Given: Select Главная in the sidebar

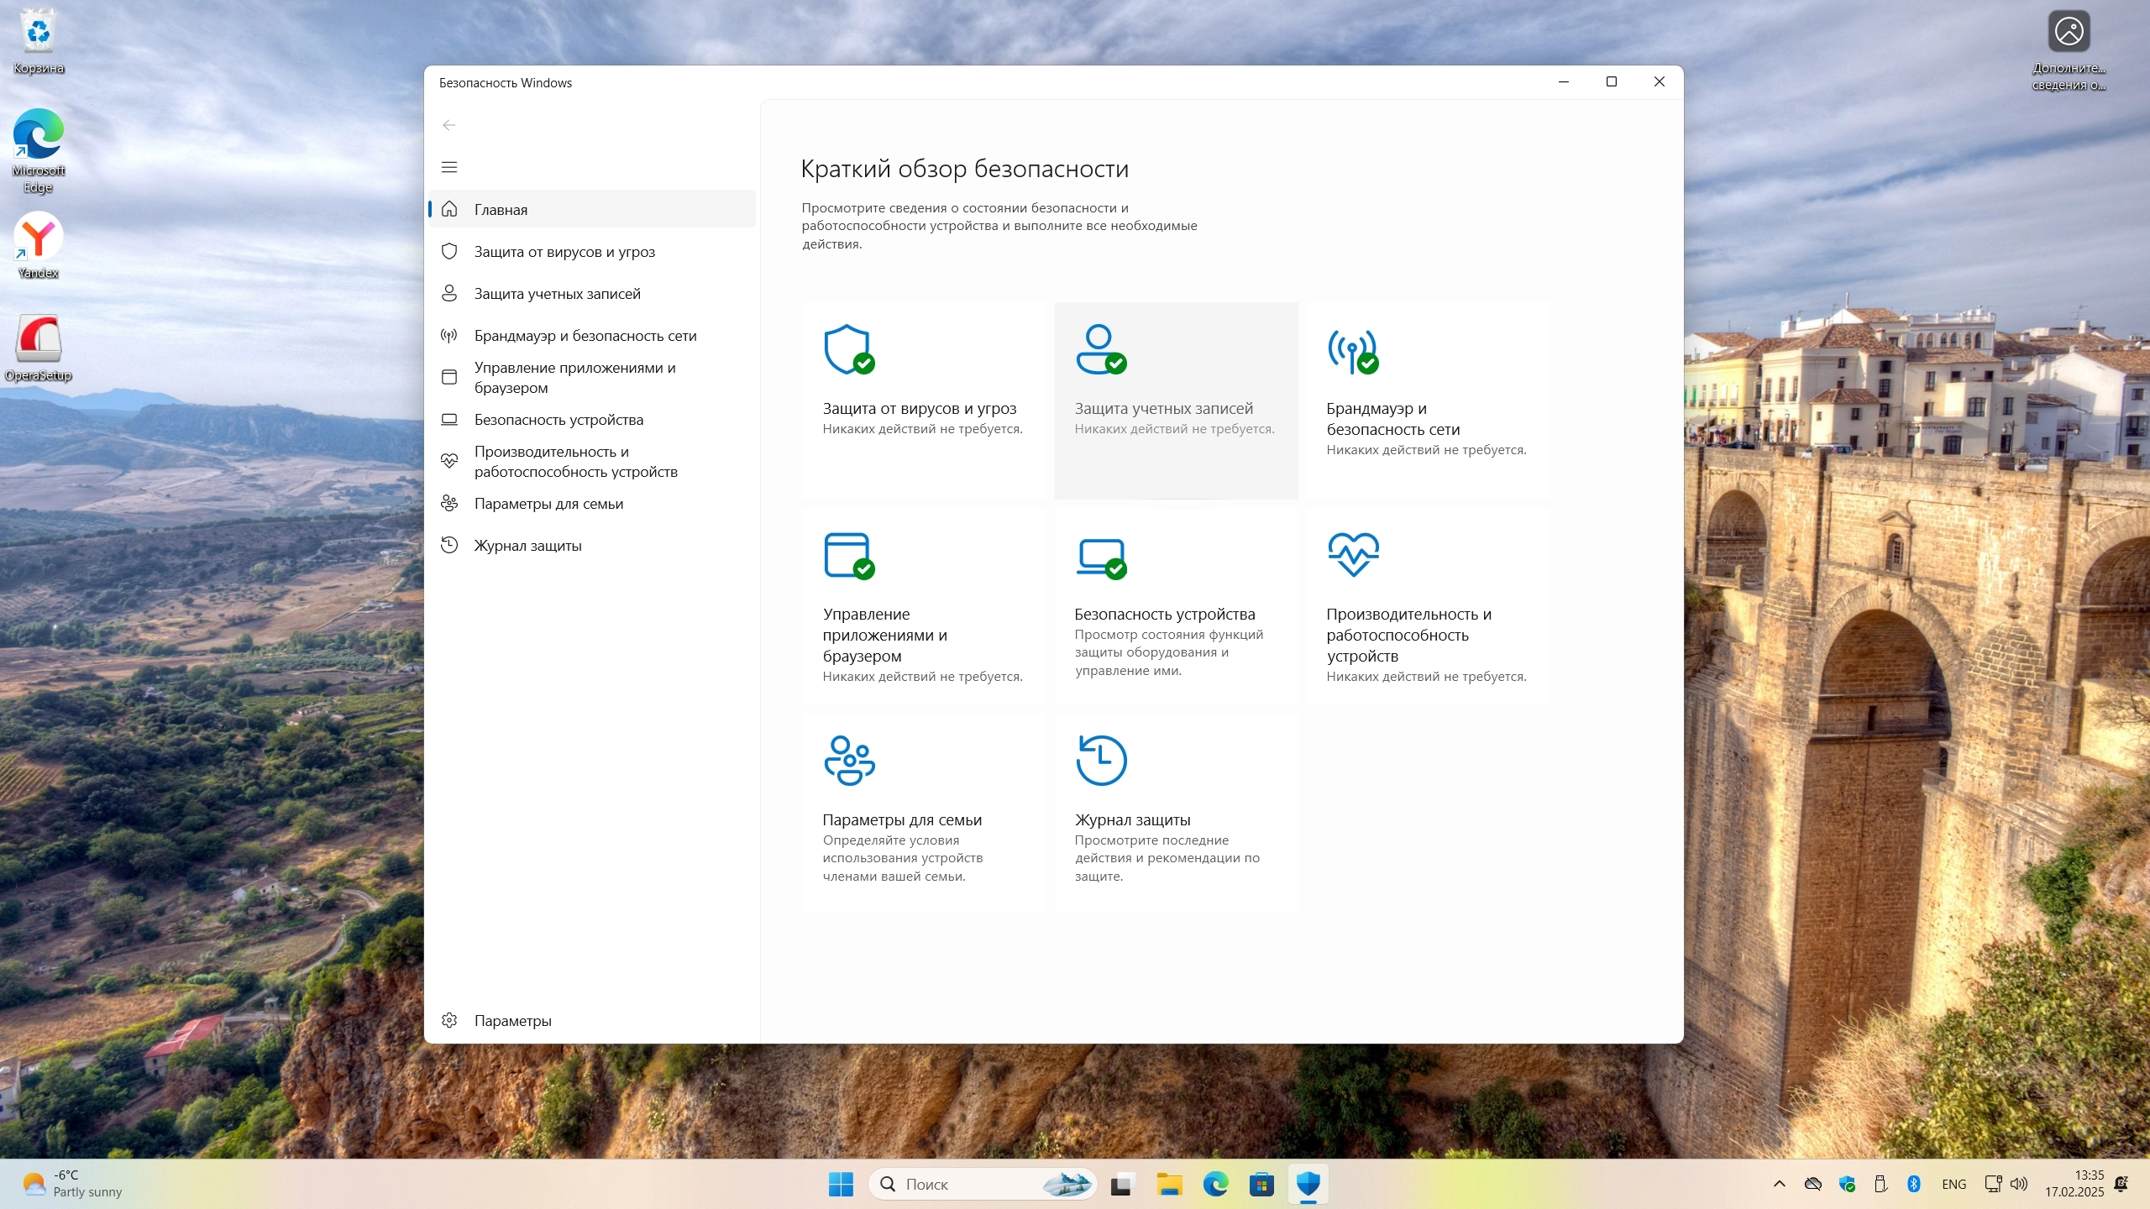Looking at the screenshot, I should click(501, 210).
